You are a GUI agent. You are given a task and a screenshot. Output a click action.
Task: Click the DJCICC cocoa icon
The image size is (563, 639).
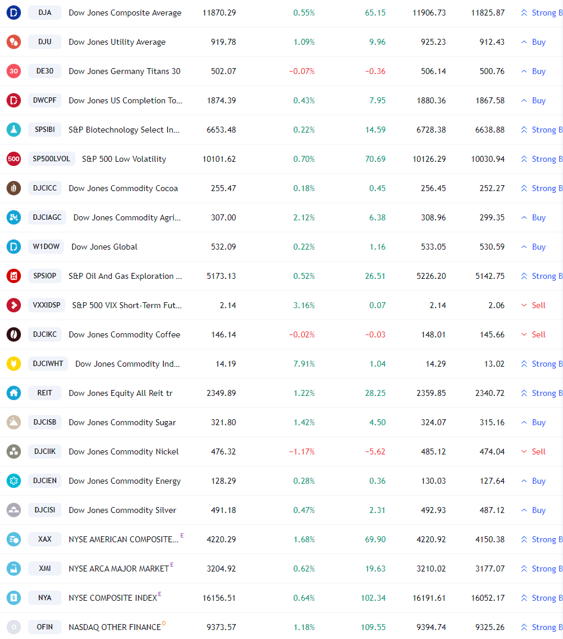(x=14, y=188)
